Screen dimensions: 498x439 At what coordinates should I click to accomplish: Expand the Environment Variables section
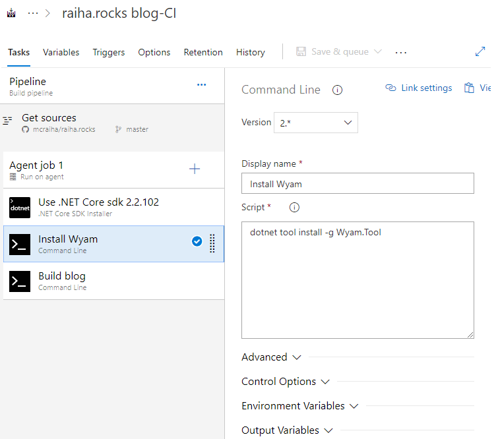click(300, 406)
